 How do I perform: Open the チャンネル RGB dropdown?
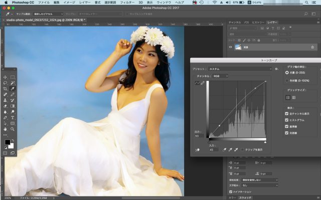pos(220,75)
